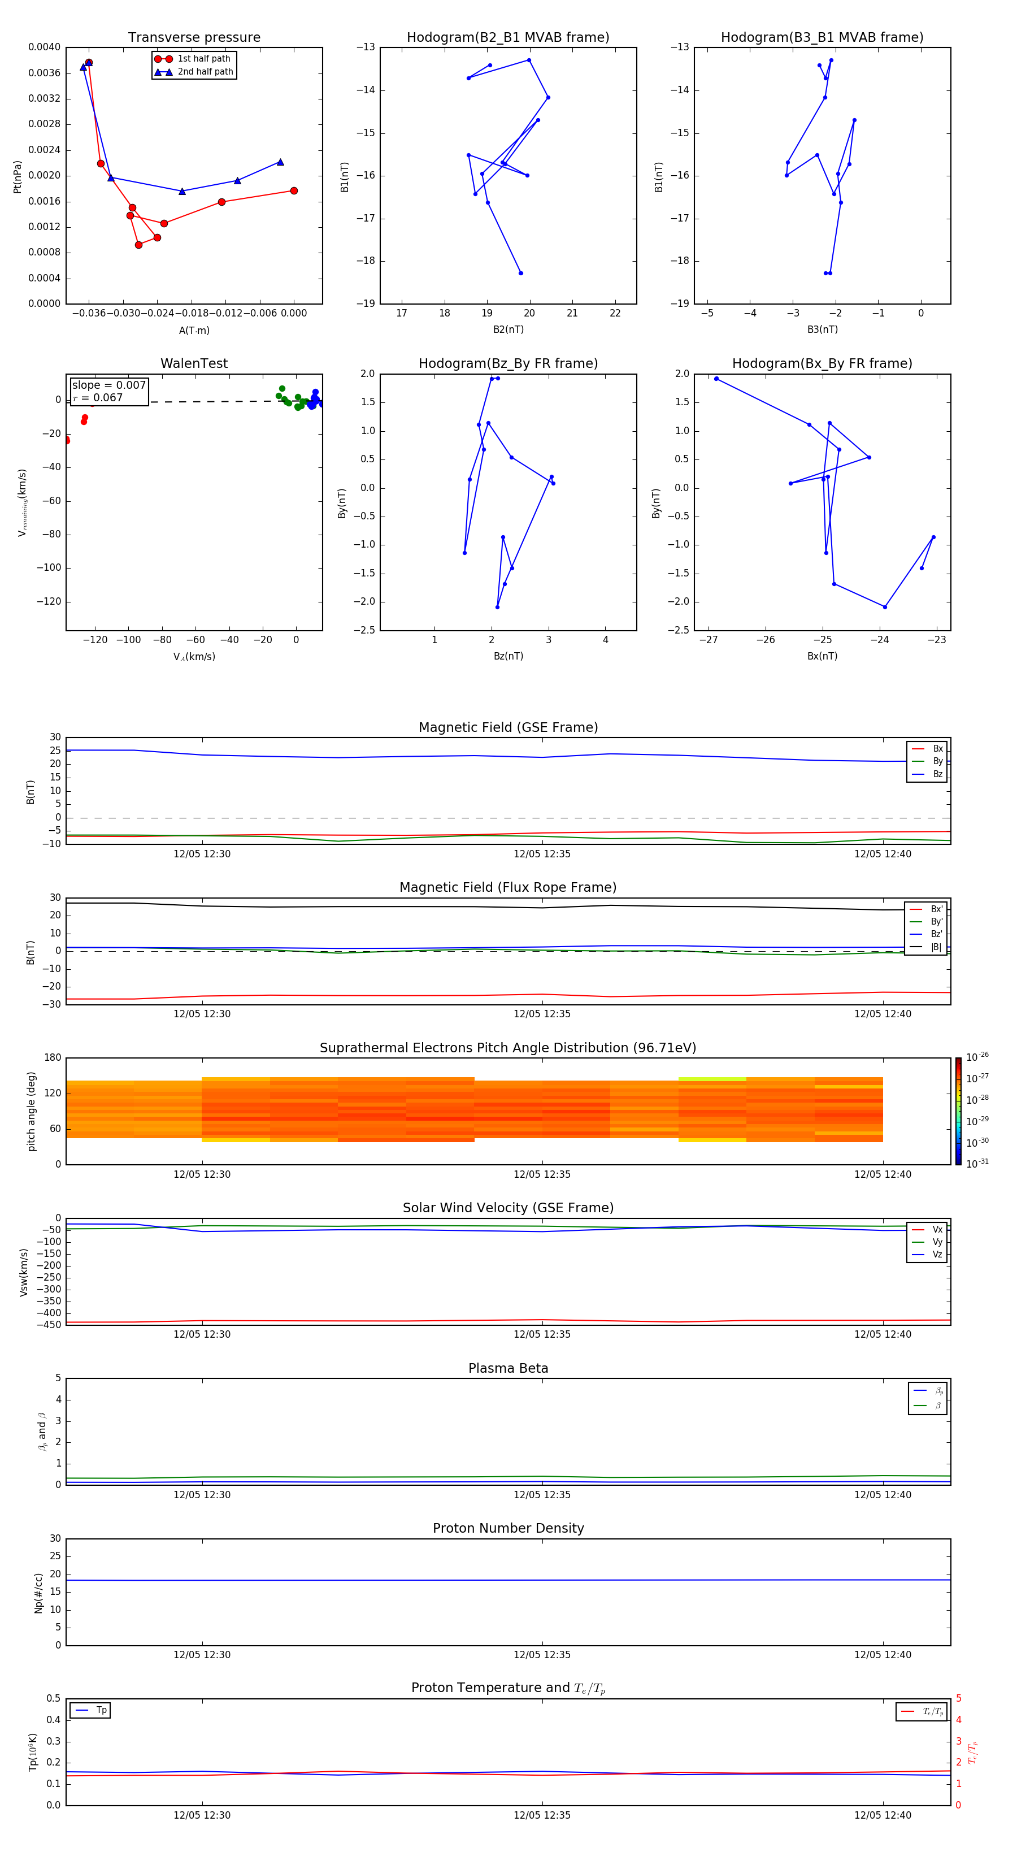
Task: Click the 'slope = 0.007' annotation box
Action: [109, 391]
